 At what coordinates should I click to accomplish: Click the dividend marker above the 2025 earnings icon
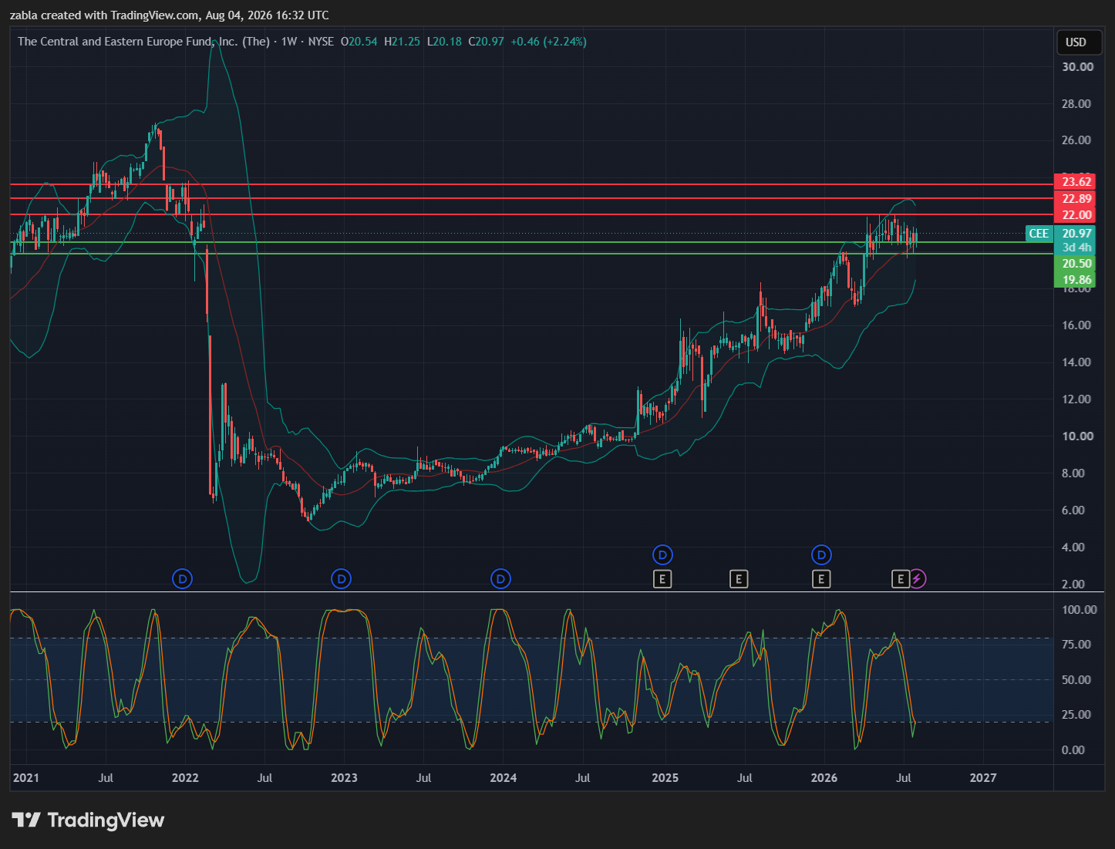tap(662, 554)
